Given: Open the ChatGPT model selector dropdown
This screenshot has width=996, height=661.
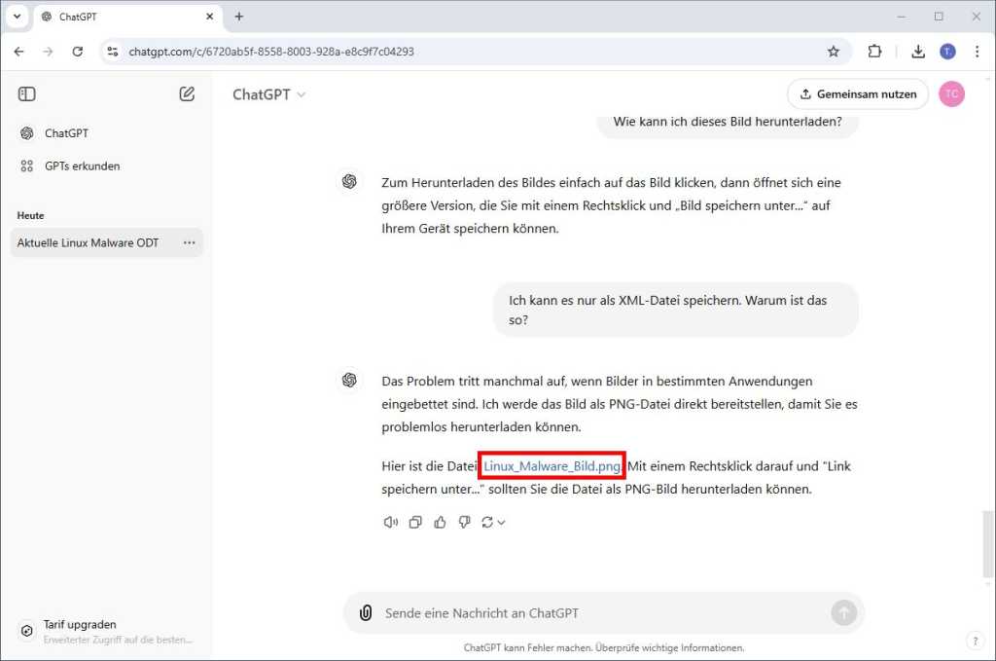Looking at the screenshot, I should 268,93.
